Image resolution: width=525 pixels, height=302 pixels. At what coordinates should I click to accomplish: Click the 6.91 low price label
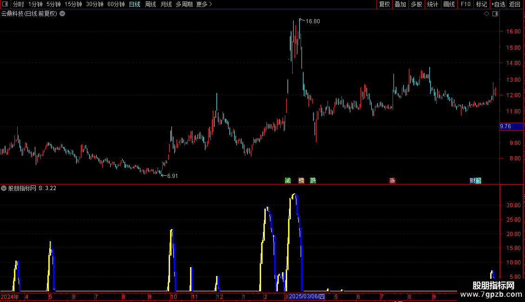[172, 176]
